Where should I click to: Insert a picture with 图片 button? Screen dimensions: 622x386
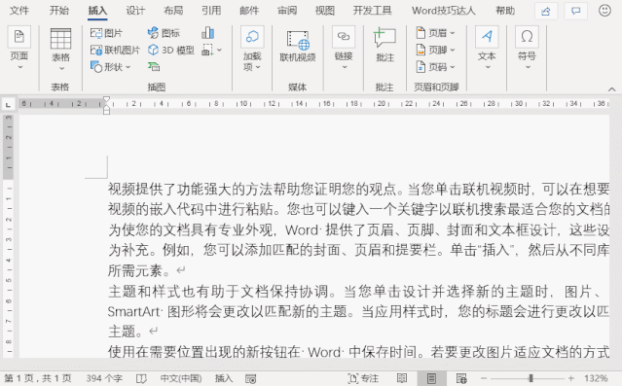pyautogui.click(x=106, y=33)
